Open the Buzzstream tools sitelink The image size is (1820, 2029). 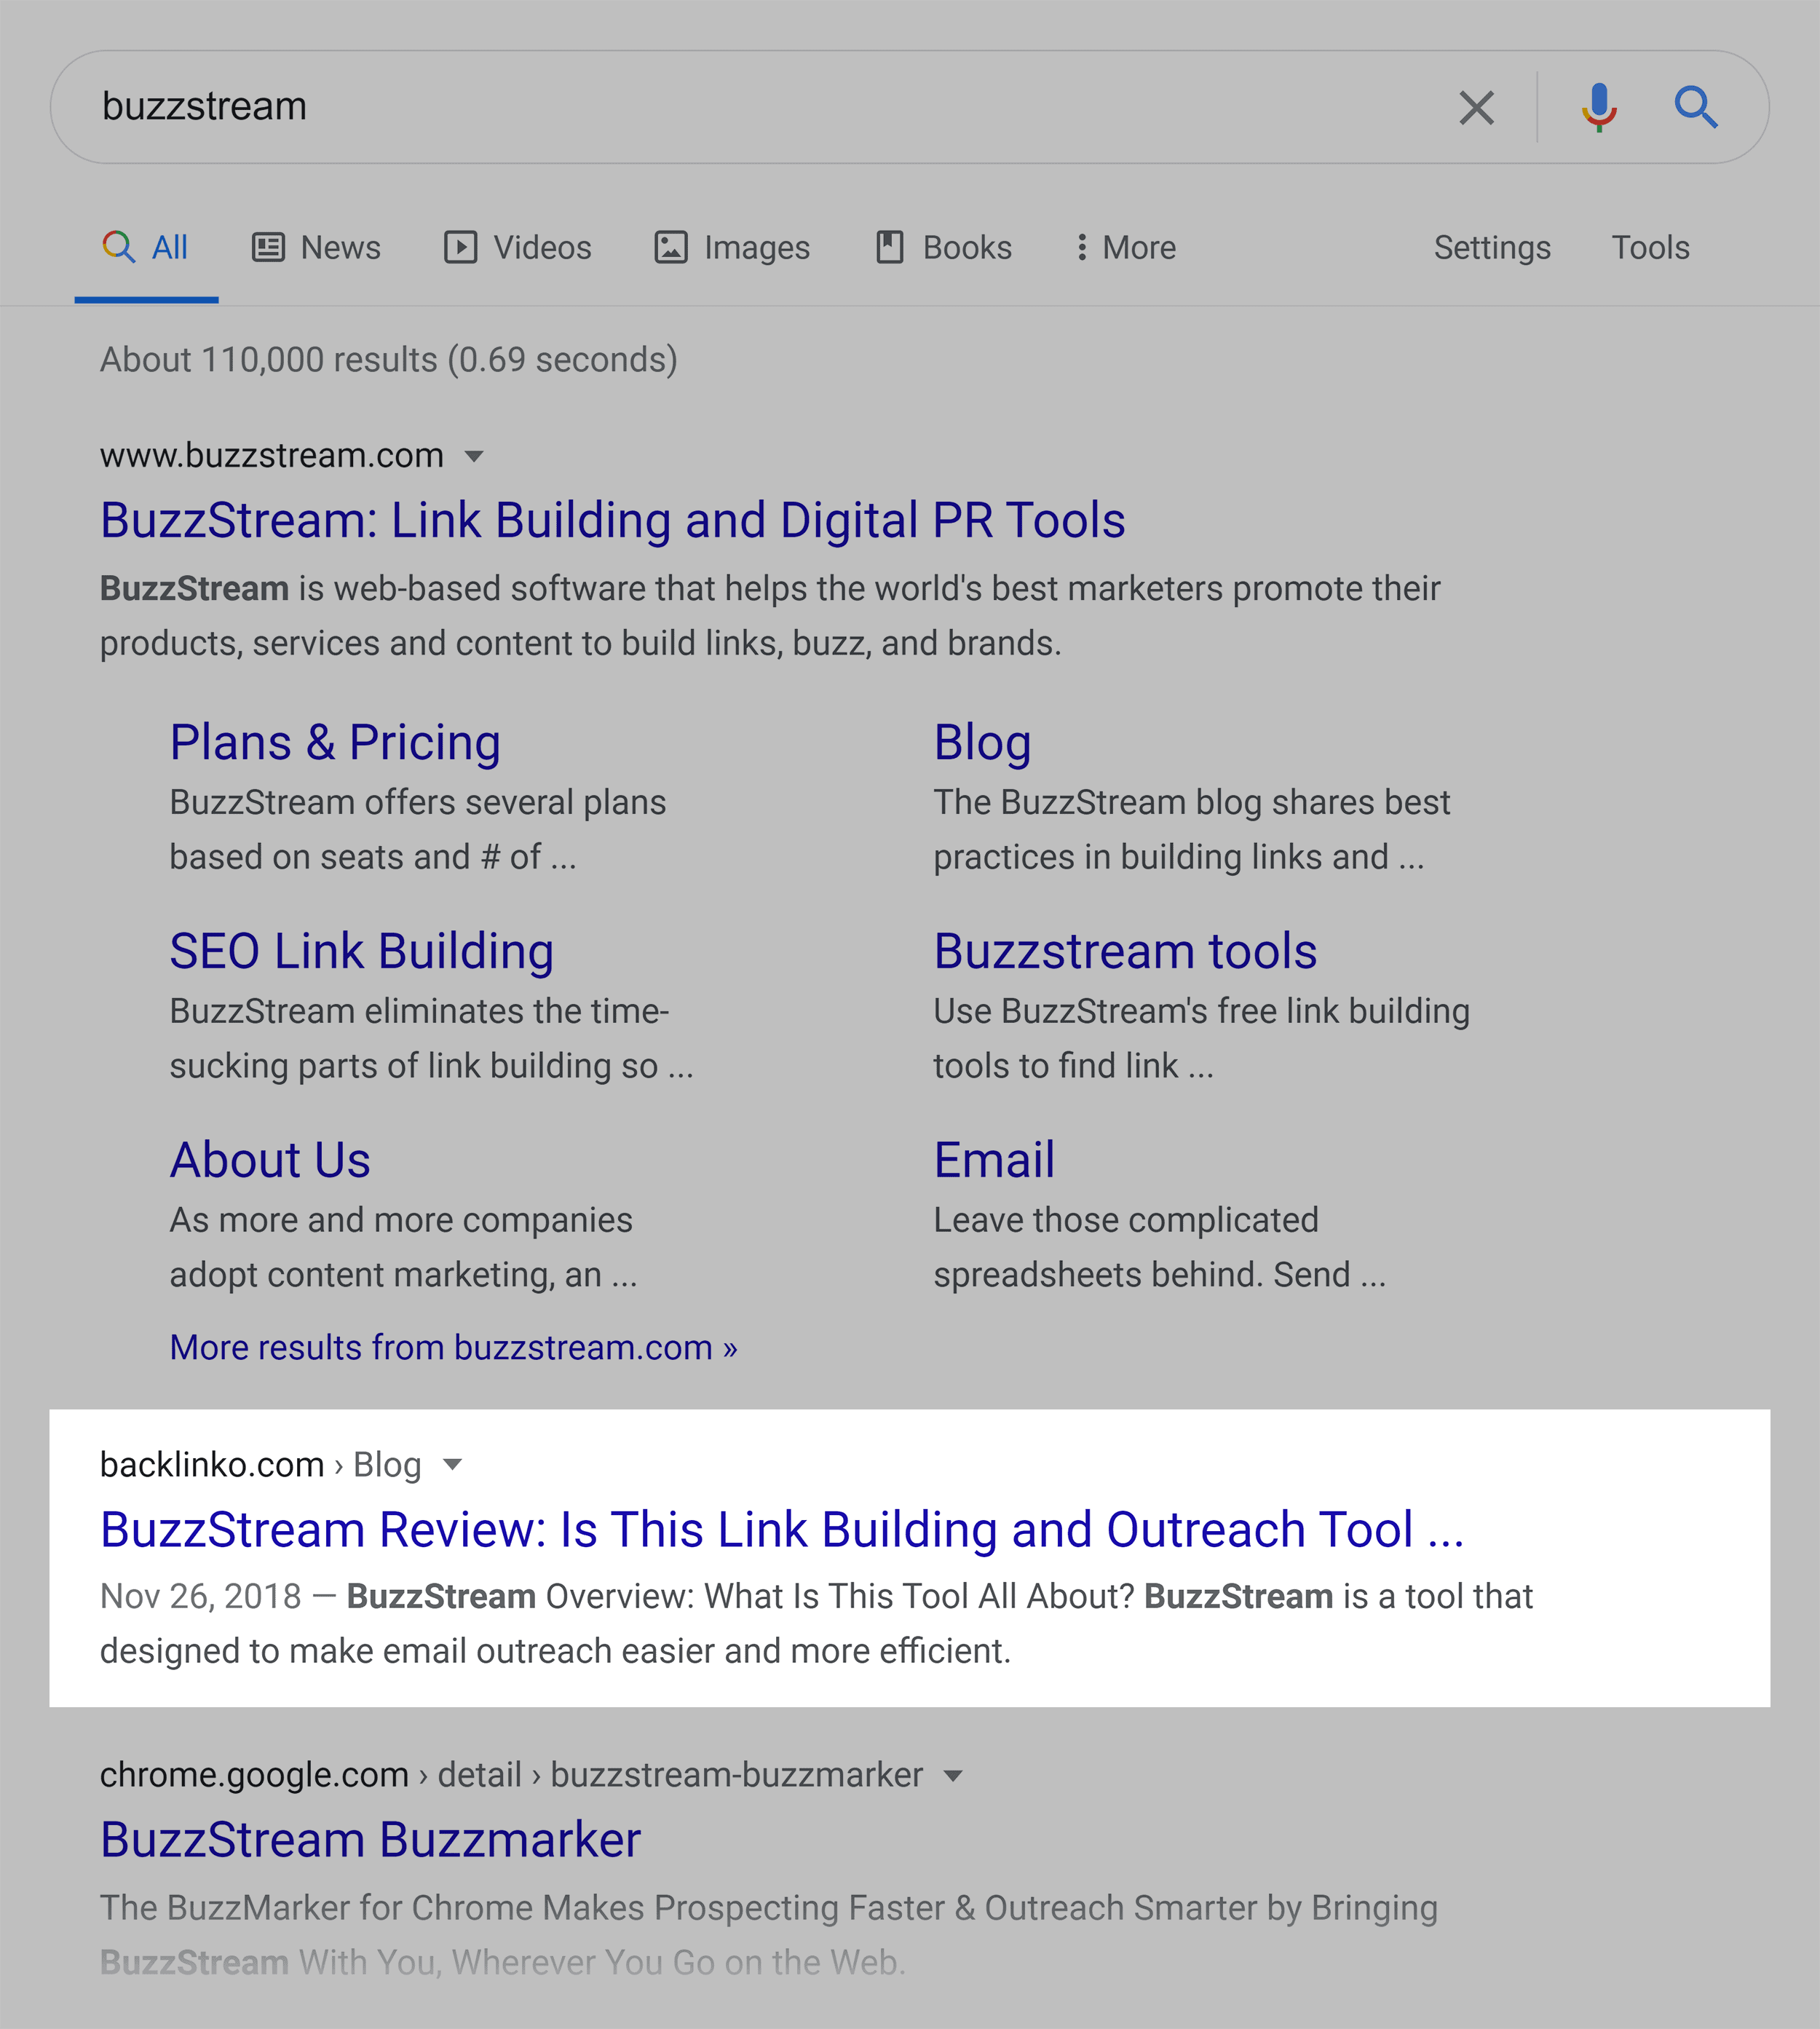tap(1125, 952)
